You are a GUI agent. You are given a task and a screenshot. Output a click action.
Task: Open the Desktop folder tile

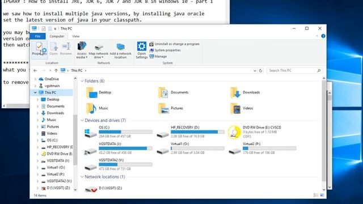coord(99,92)
